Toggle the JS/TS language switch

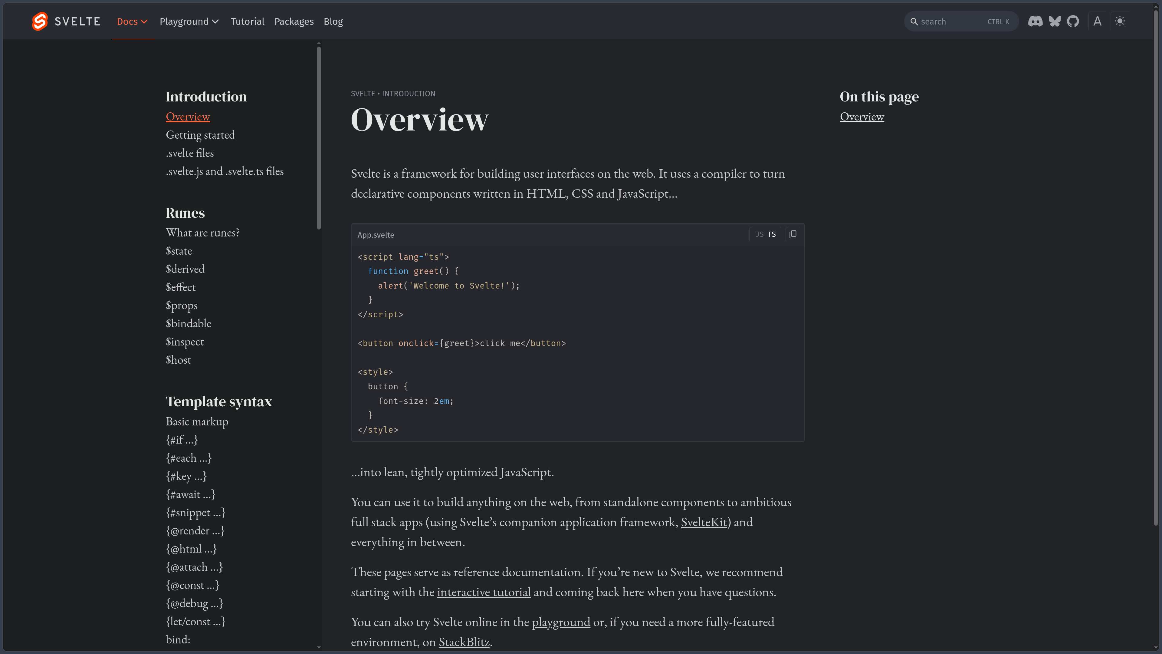tap(766, 234)
